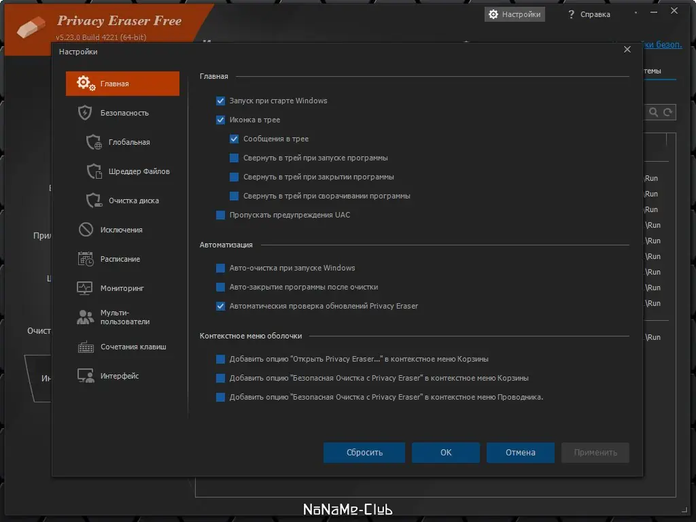Toggle Иконка в трее checkbox
Image resolution: width=696 pixels, height=522 pixels.
click(x=221, y=120)
